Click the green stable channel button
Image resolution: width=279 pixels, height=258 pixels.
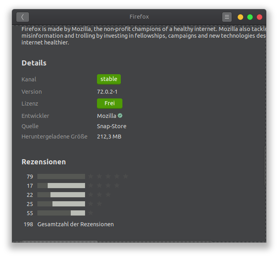pyautogui.click(x=109, y=79)
